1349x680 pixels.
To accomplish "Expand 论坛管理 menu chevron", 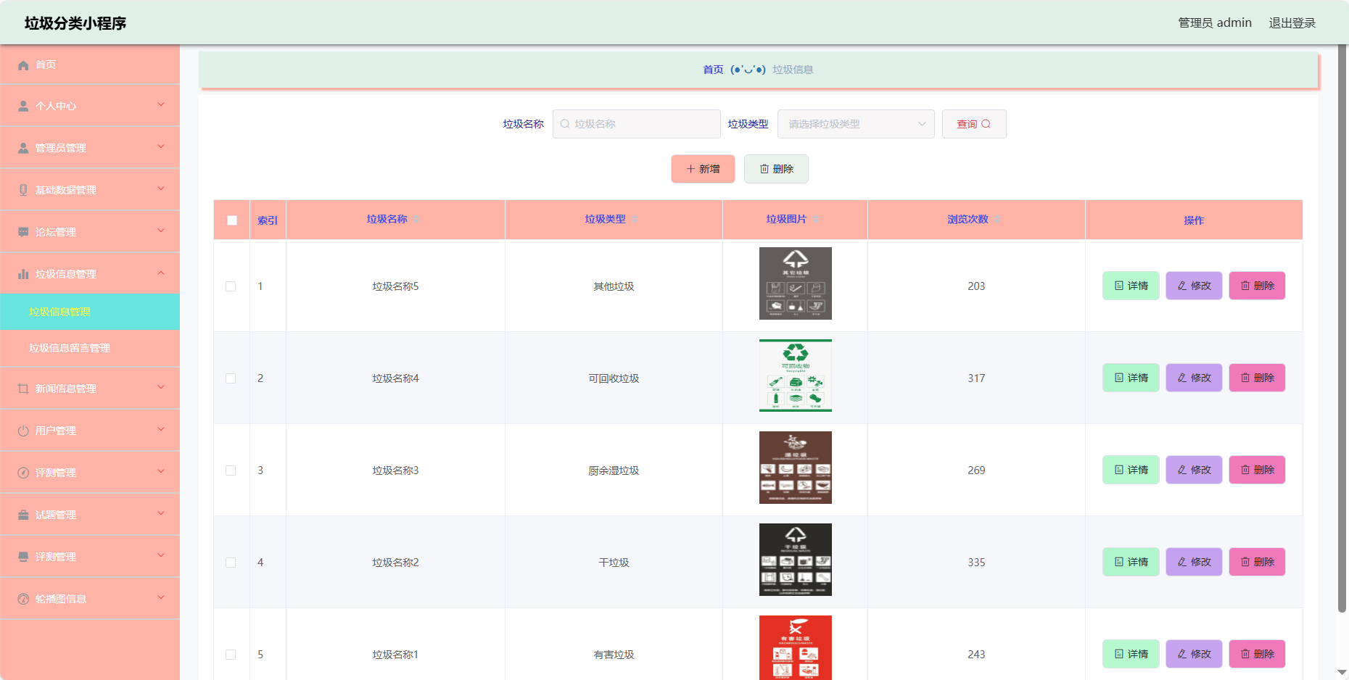I will pos(161,231).
